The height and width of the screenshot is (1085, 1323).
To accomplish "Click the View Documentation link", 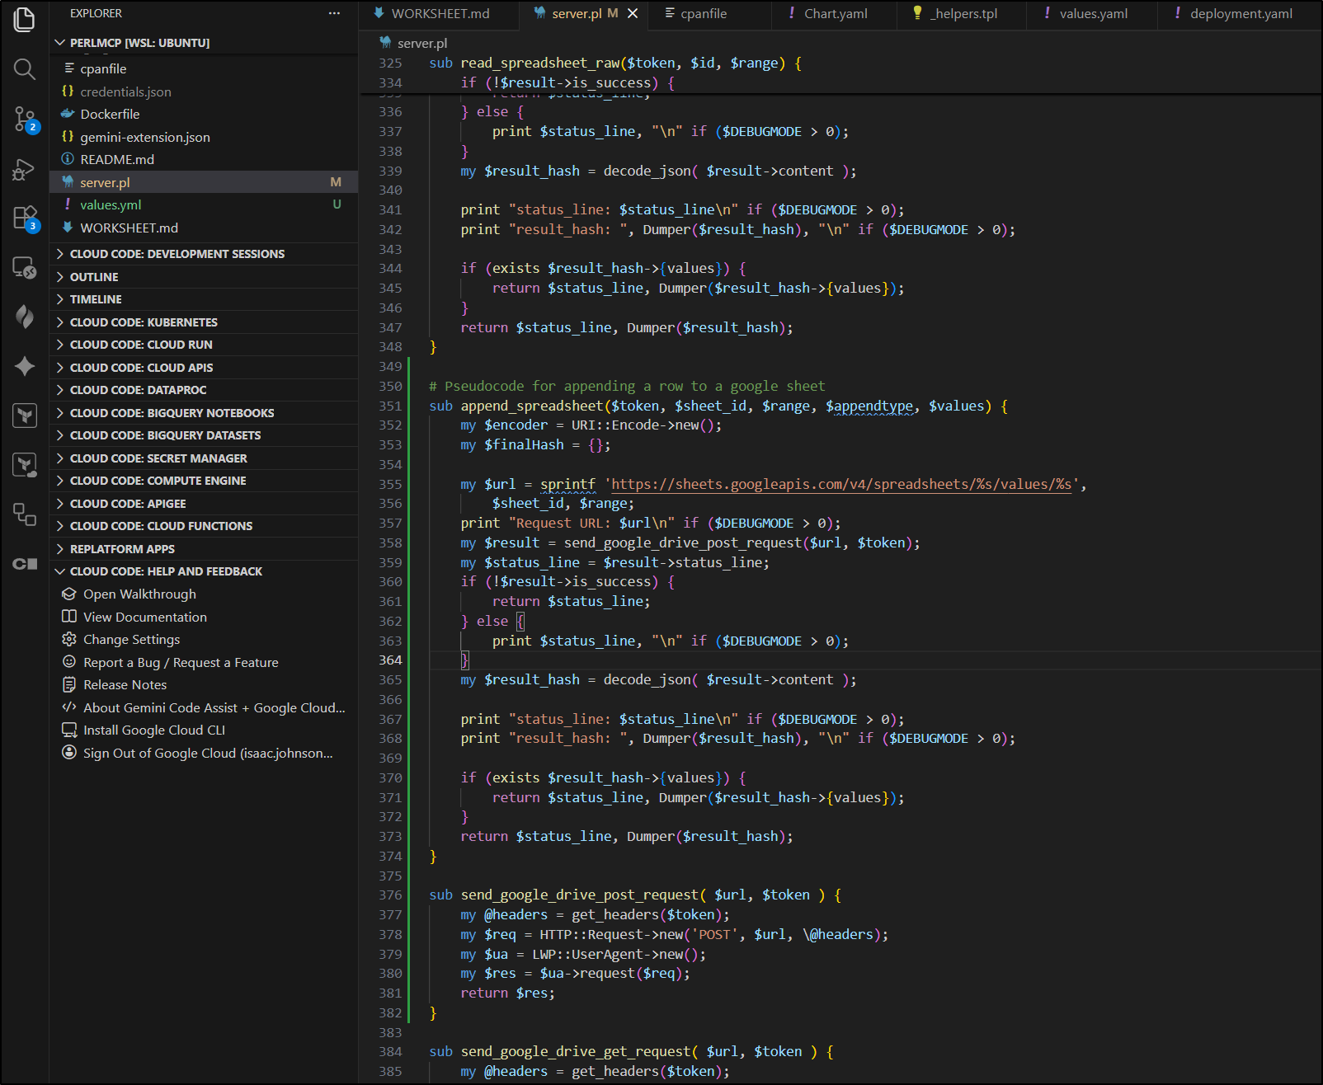I will tap(144, 617).
